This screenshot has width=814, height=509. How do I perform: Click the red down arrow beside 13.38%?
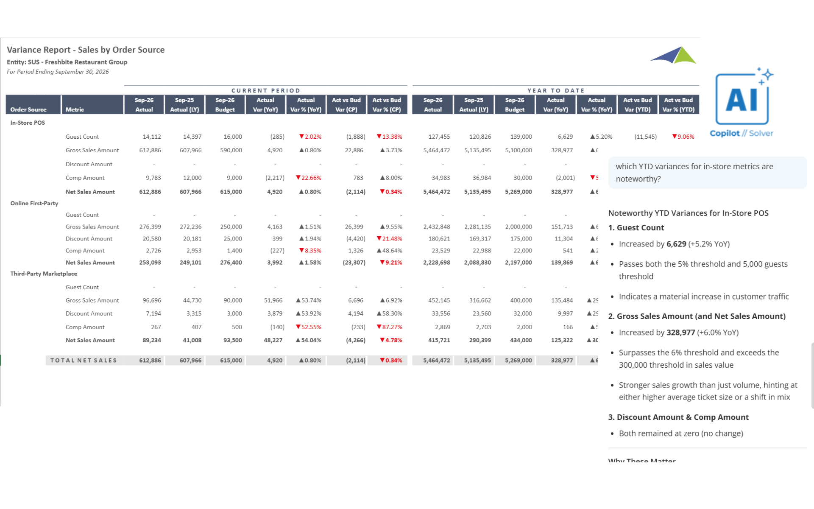click(x=379, y=137)
